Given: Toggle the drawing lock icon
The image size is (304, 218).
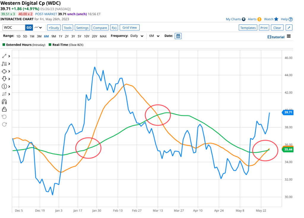Looking at the screenshot, I should [4, 109].
